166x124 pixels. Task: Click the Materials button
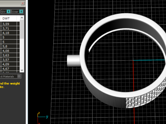10,76
